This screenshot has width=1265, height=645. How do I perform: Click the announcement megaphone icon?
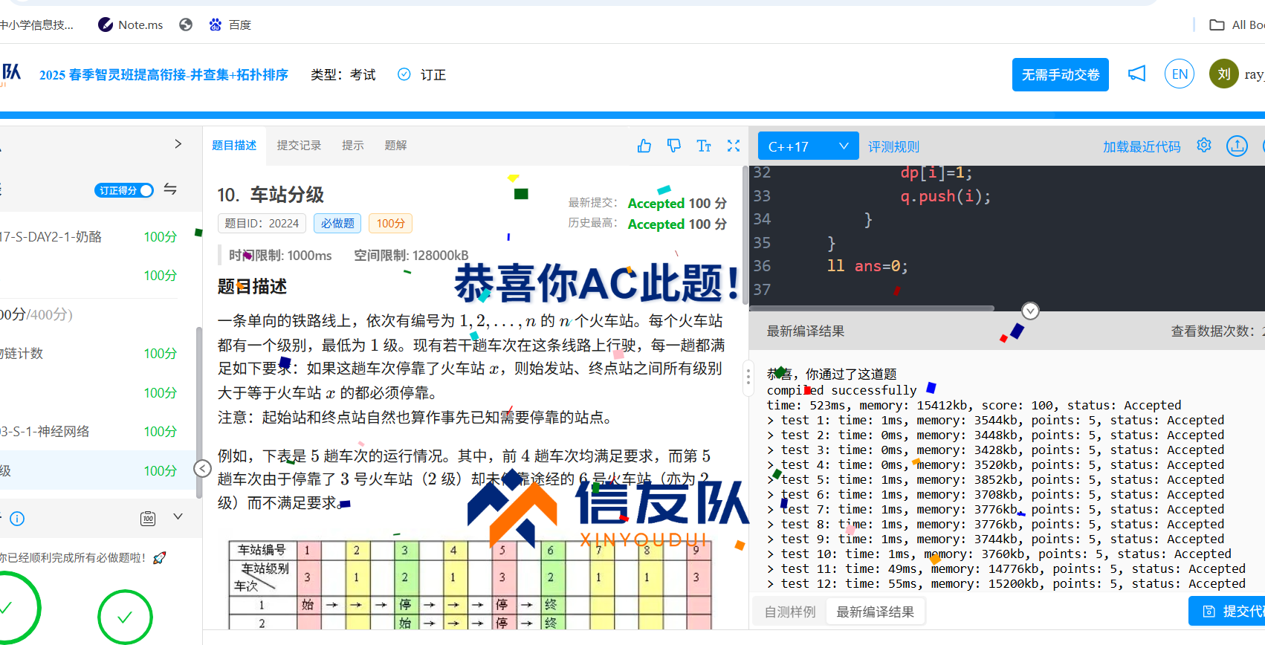tap(1136, 74)
